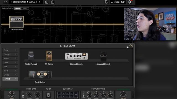Click the "Digital Reverb" label
The height and width of the screenshot is (99, 177).
pyautogui.click(x=31, y=64)
